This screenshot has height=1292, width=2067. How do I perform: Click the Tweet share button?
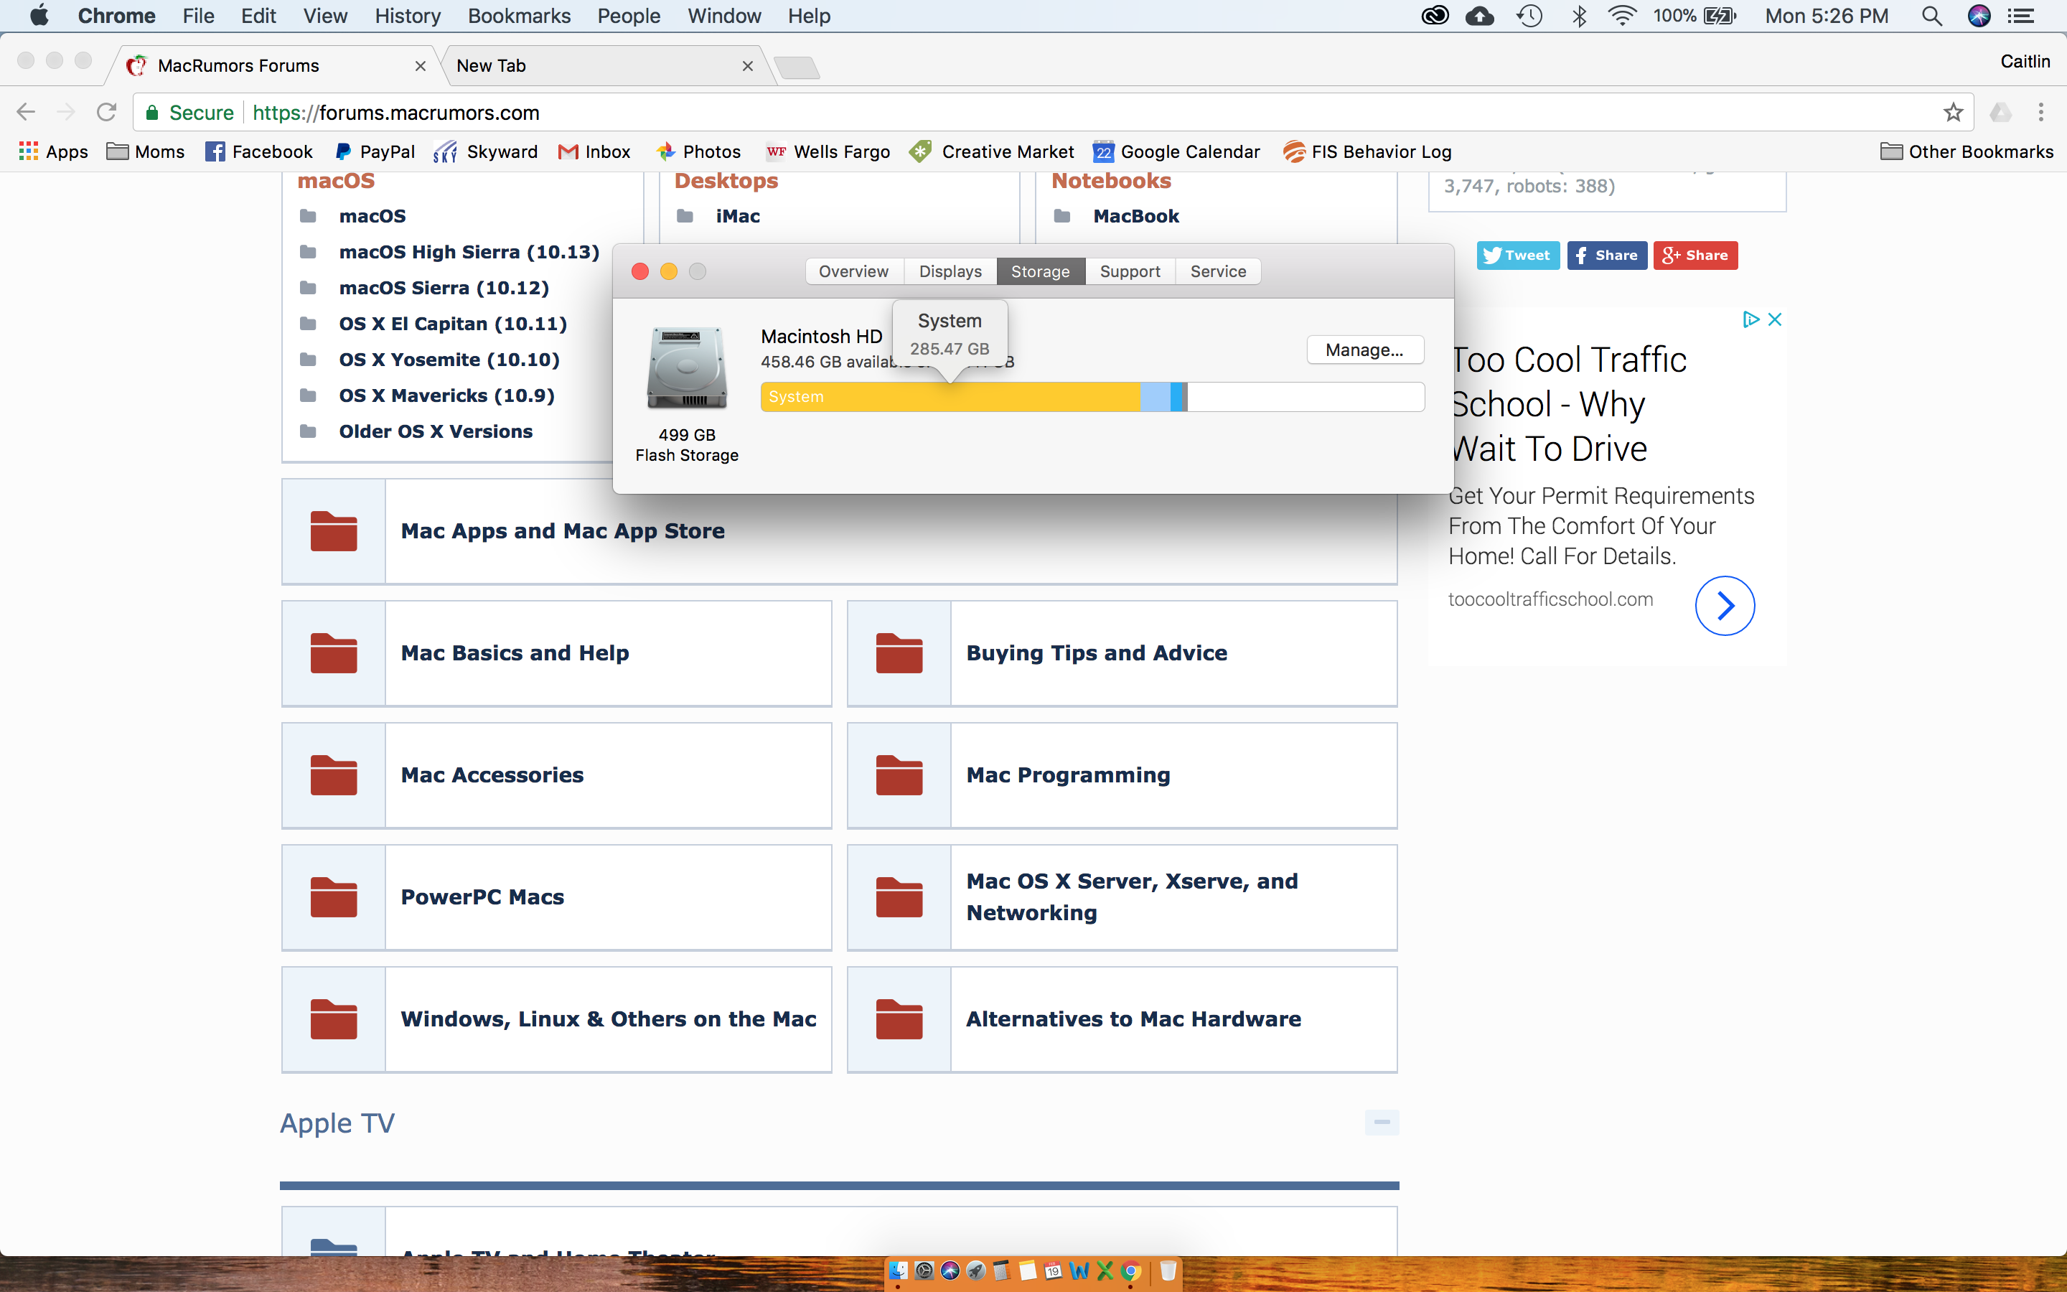tap(1518, 255)
